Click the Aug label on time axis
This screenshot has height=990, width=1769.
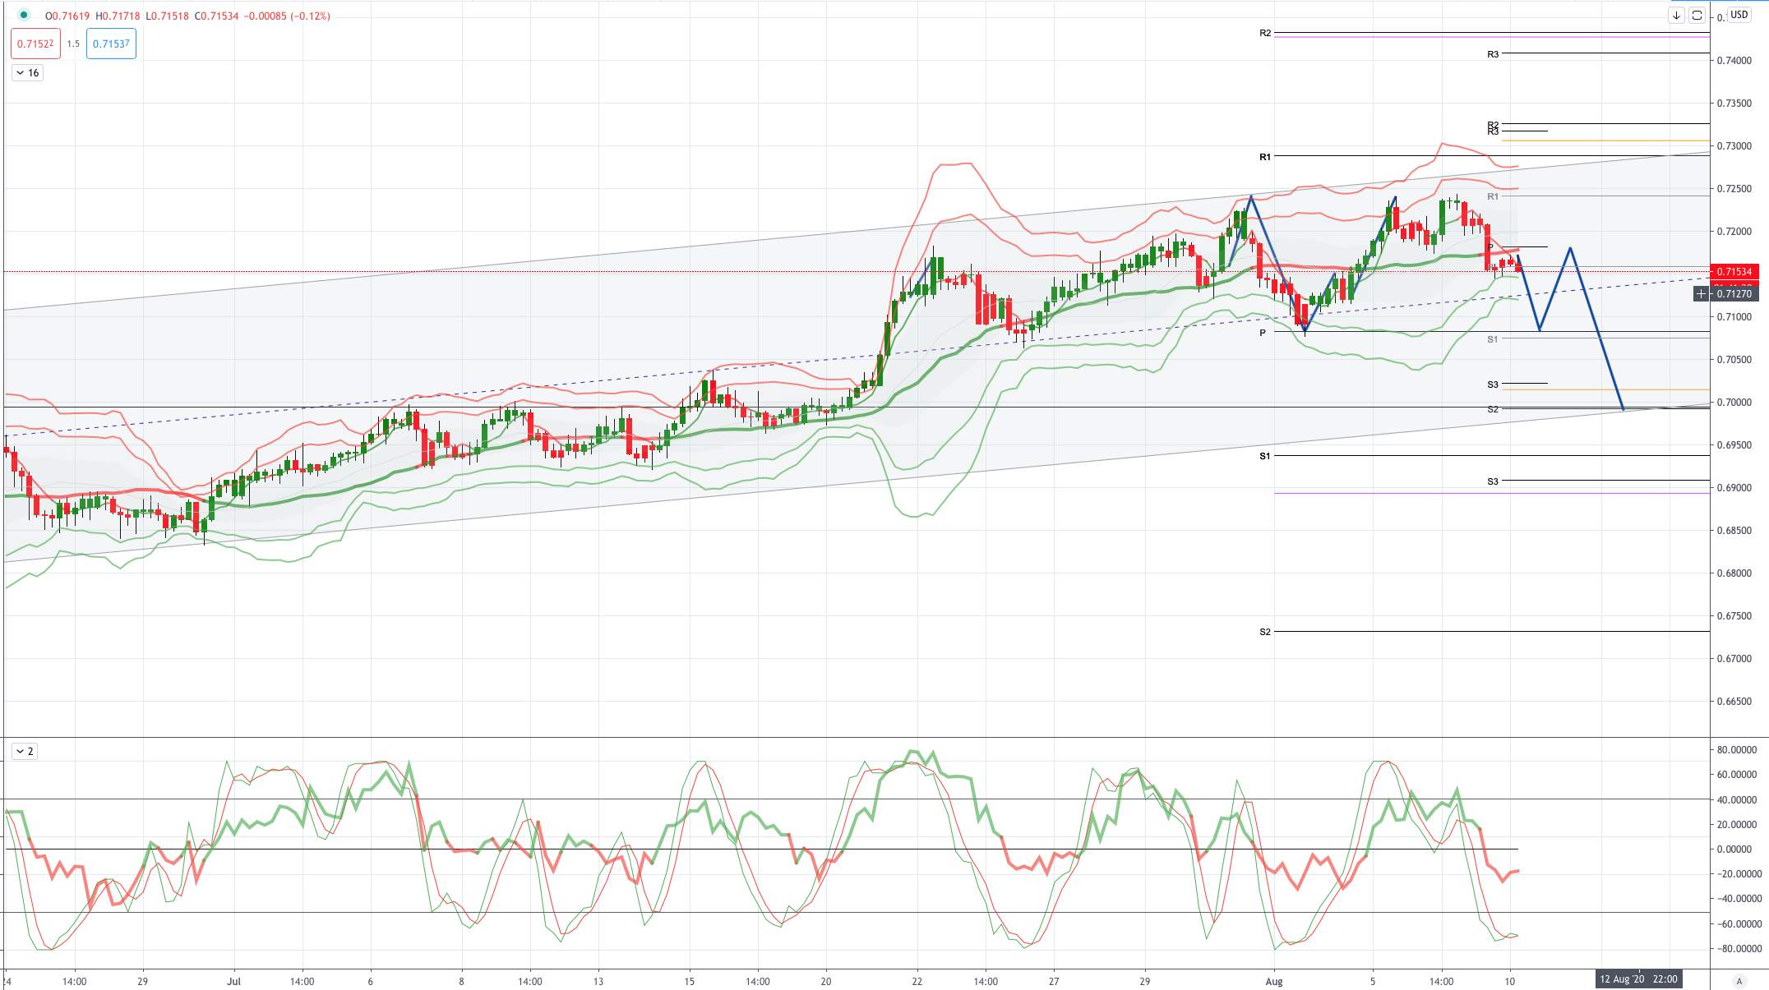(x=1274, y=981)
